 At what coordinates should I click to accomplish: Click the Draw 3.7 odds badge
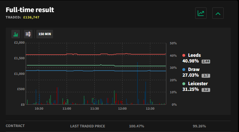206,76
